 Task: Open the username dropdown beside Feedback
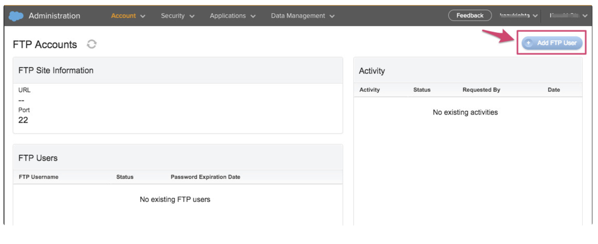click(518, 16)
